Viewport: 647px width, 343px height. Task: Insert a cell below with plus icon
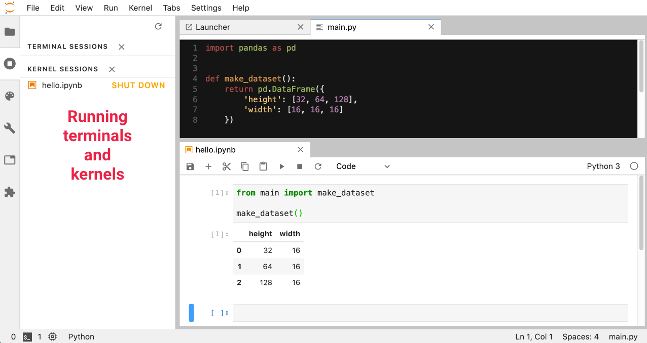click(208, 166)
